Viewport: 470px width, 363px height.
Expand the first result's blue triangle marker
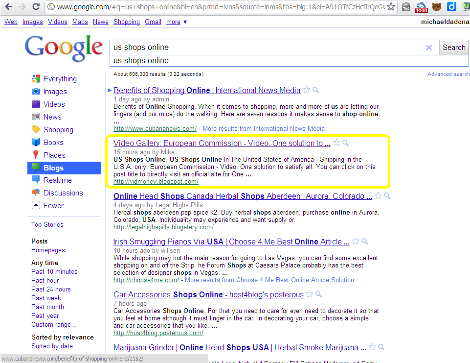(x=110, y=90)
